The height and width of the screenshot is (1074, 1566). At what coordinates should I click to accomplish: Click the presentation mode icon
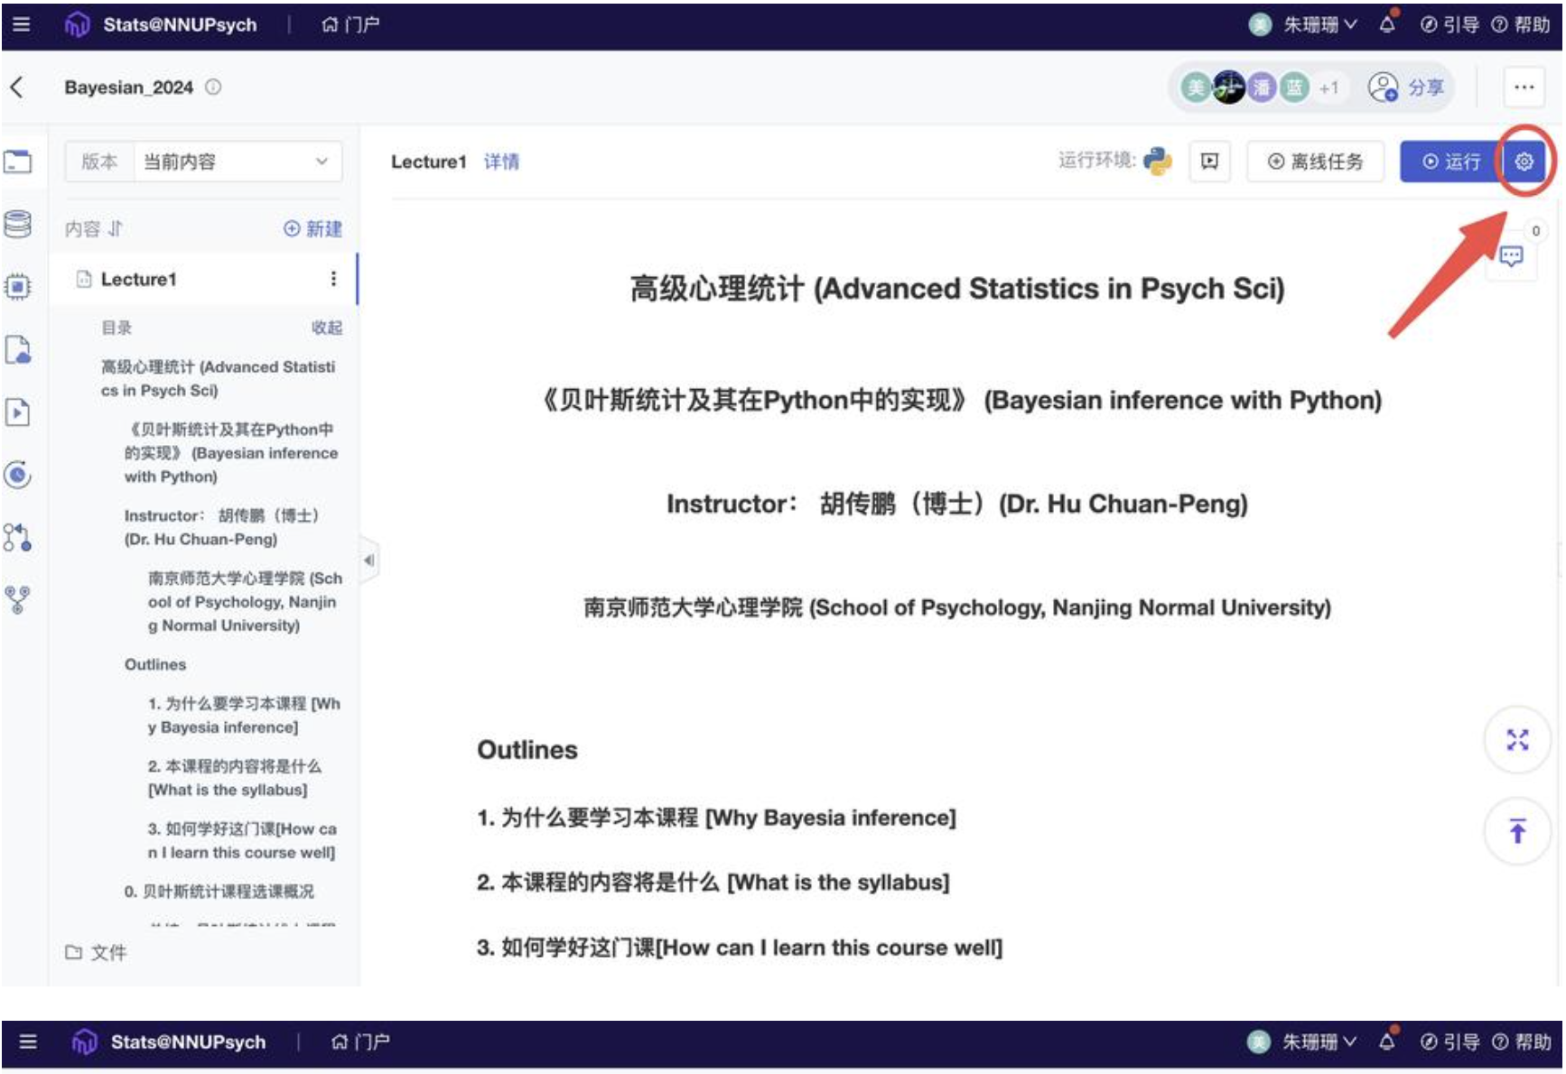1209,162
